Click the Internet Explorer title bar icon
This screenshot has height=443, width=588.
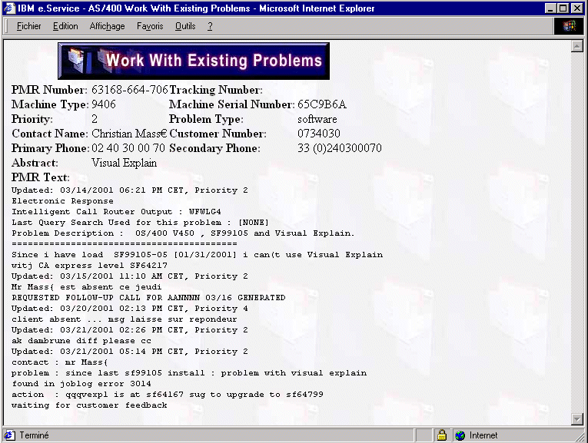tap(9, 8)
